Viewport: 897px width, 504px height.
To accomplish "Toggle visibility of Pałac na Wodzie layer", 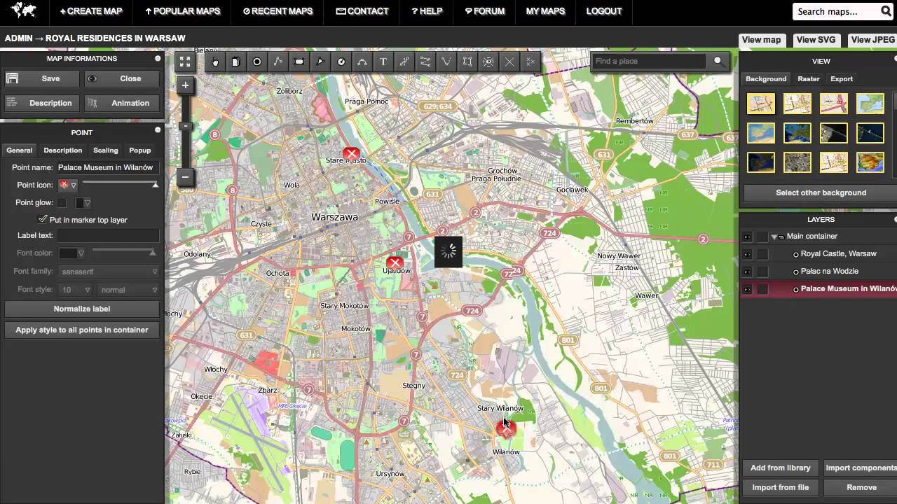I will click(747, 272).
